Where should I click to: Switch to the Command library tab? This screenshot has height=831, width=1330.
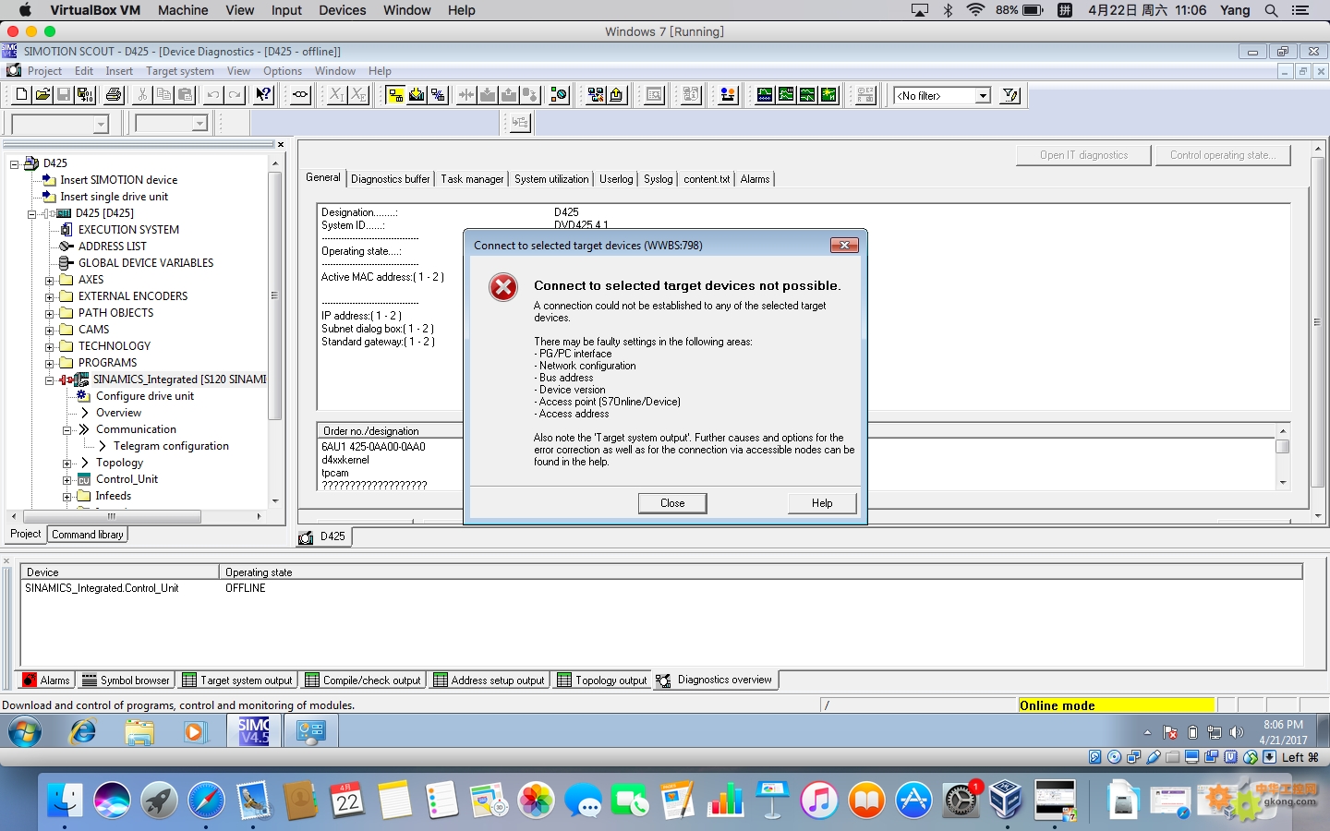[x=88, y=535]
